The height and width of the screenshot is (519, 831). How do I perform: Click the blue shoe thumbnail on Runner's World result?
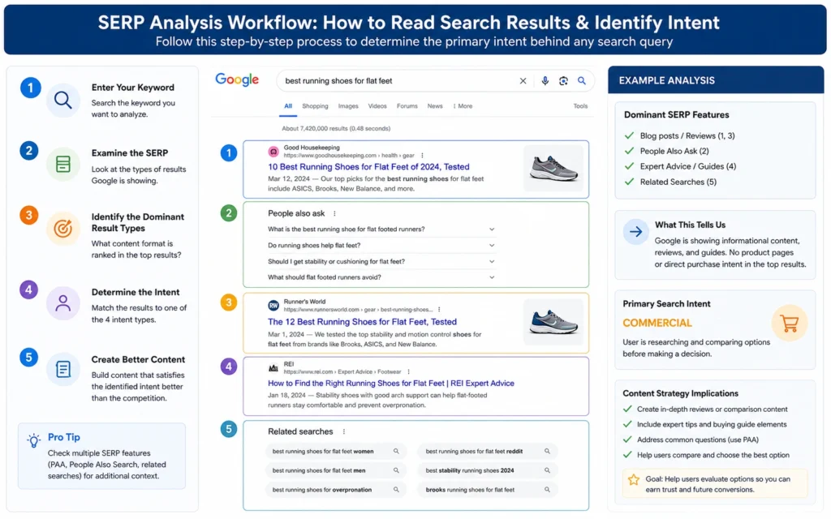click(x=553, y=322)
